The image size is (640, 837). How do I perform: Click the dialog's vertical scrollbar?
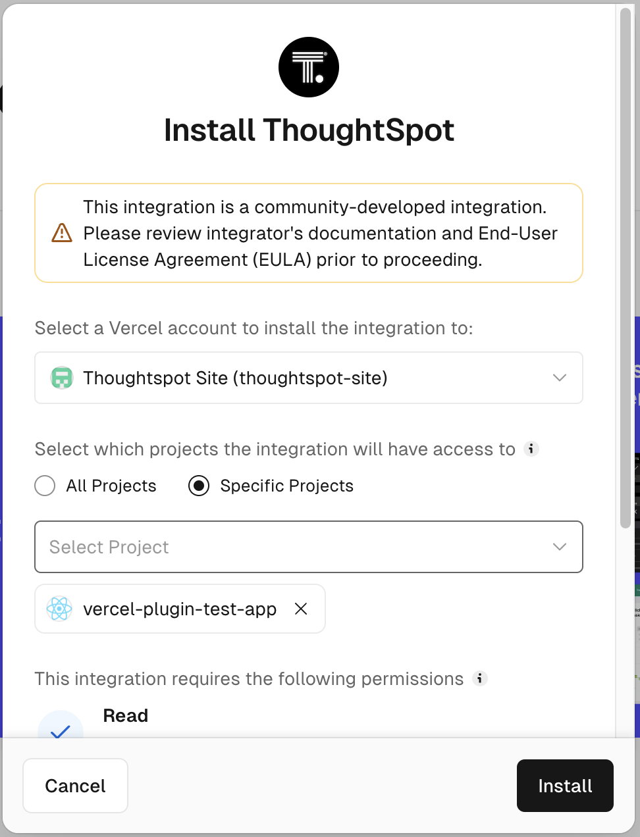[626, 263]
